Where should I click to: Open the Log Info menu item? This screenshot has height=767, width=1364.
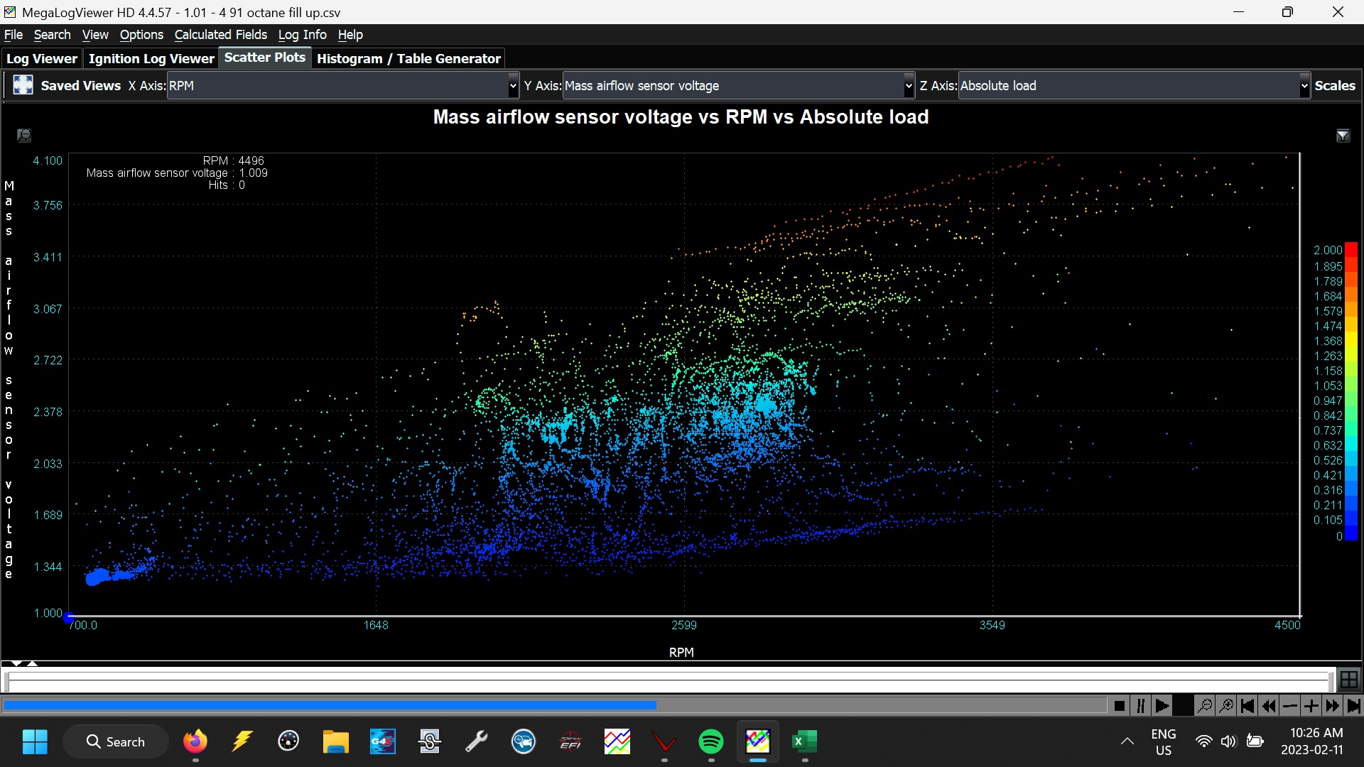302,35
